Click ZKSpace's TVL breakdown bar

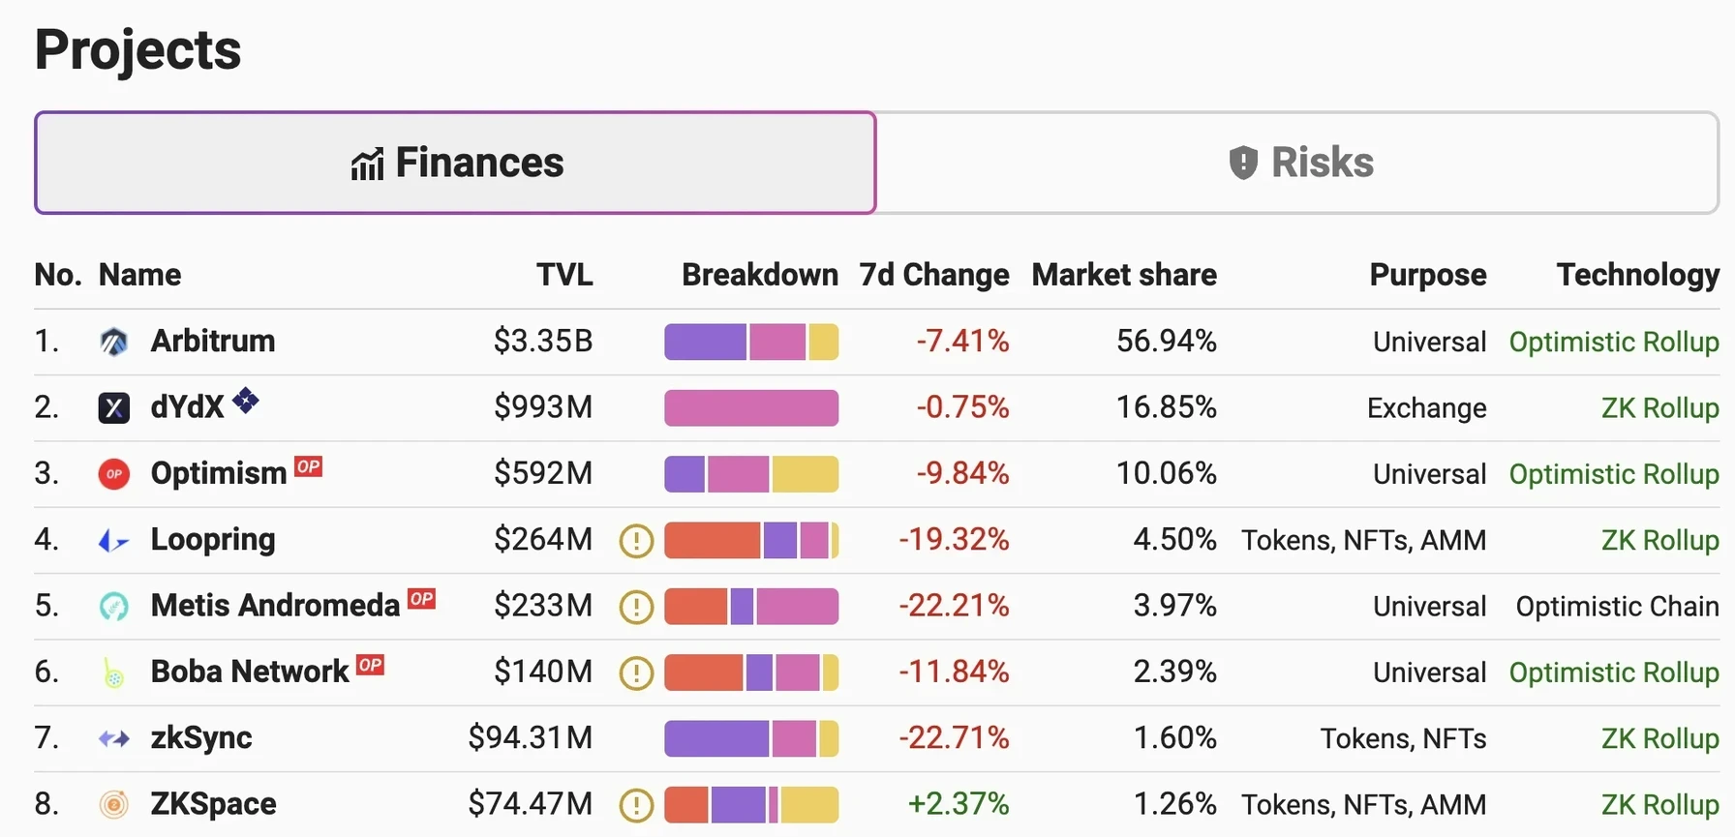tap(751, 805)
